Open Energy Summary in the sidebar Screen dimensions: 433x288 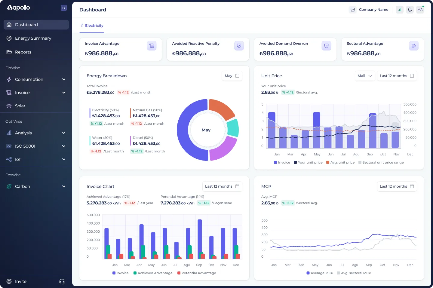[33, 38]
